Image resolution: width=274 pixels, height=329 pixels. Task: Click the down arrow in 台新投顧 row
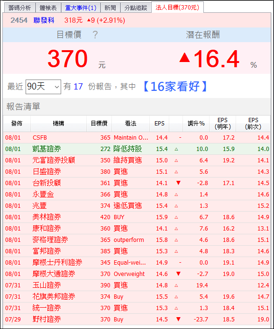point(178,183)
